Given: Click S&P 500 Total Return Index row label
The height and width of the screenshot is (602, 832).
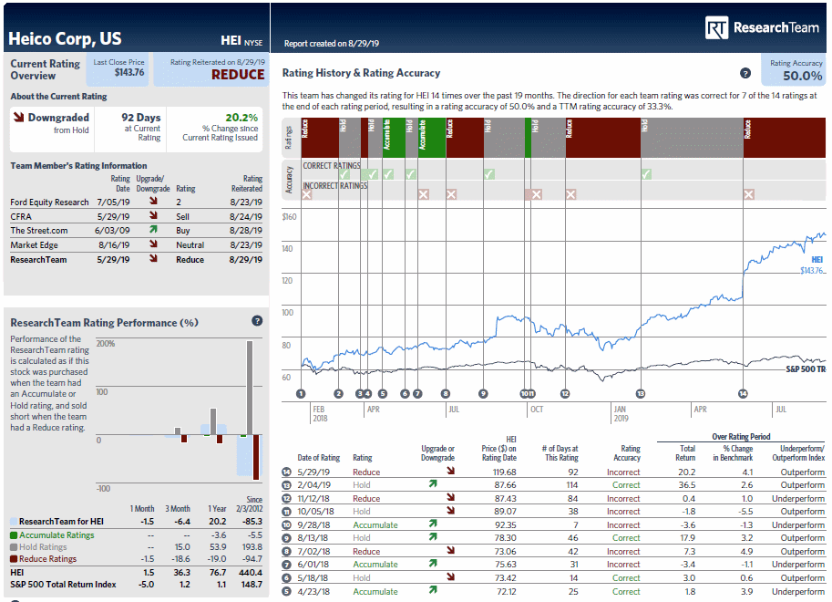Looking at the screenshot, I should [x=63, y=585].
